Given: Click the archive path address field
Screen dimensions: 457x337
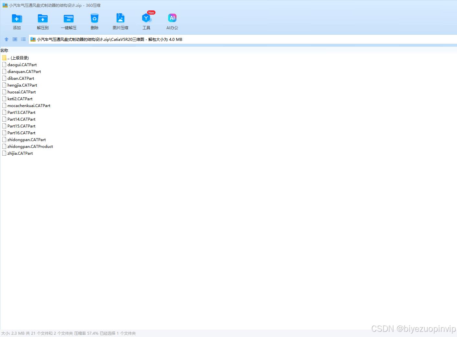Looking at the screenshot, I should pyautogui.click(x=243, y=39).
